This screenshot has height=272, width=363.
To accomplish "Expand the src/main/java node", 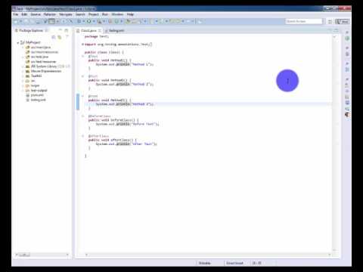I will coord(23,48).
